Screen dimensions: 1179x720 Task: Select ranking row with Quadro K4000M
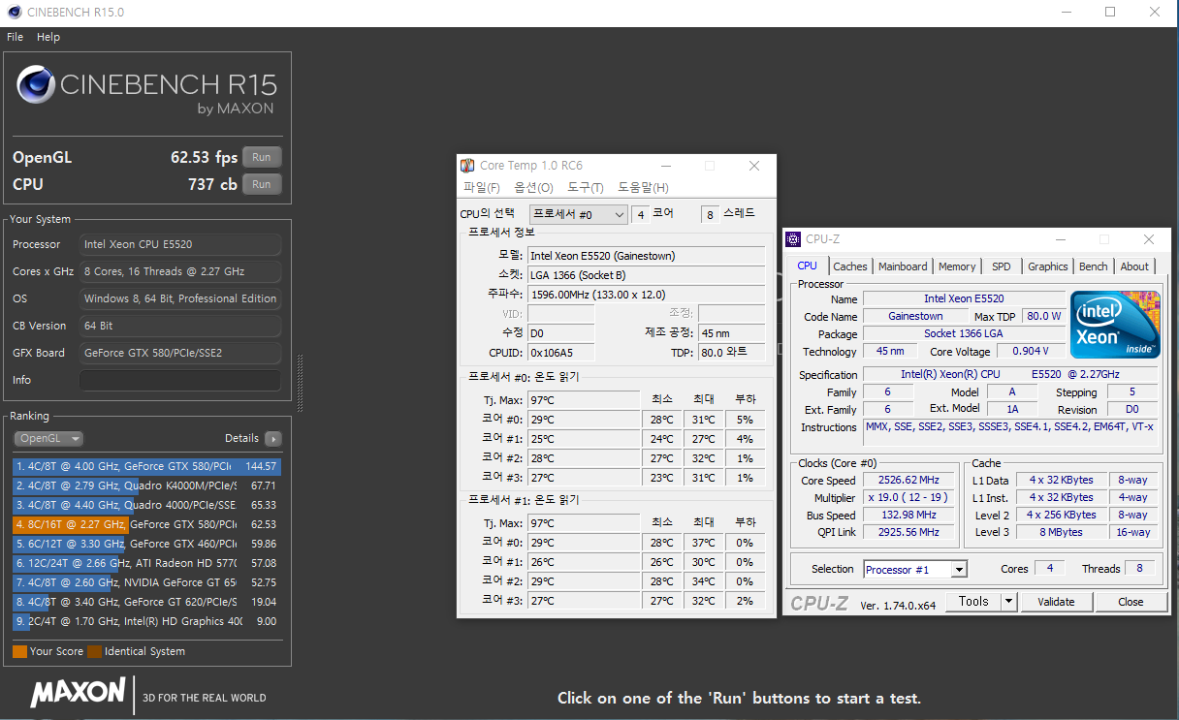tap(146, 485)
